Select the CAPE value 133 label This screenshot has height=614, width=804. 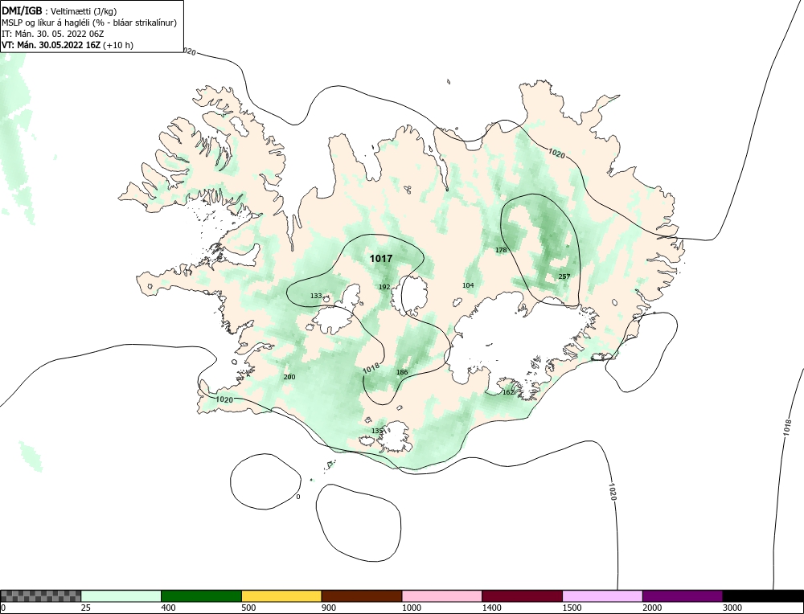tap(316, 296)
